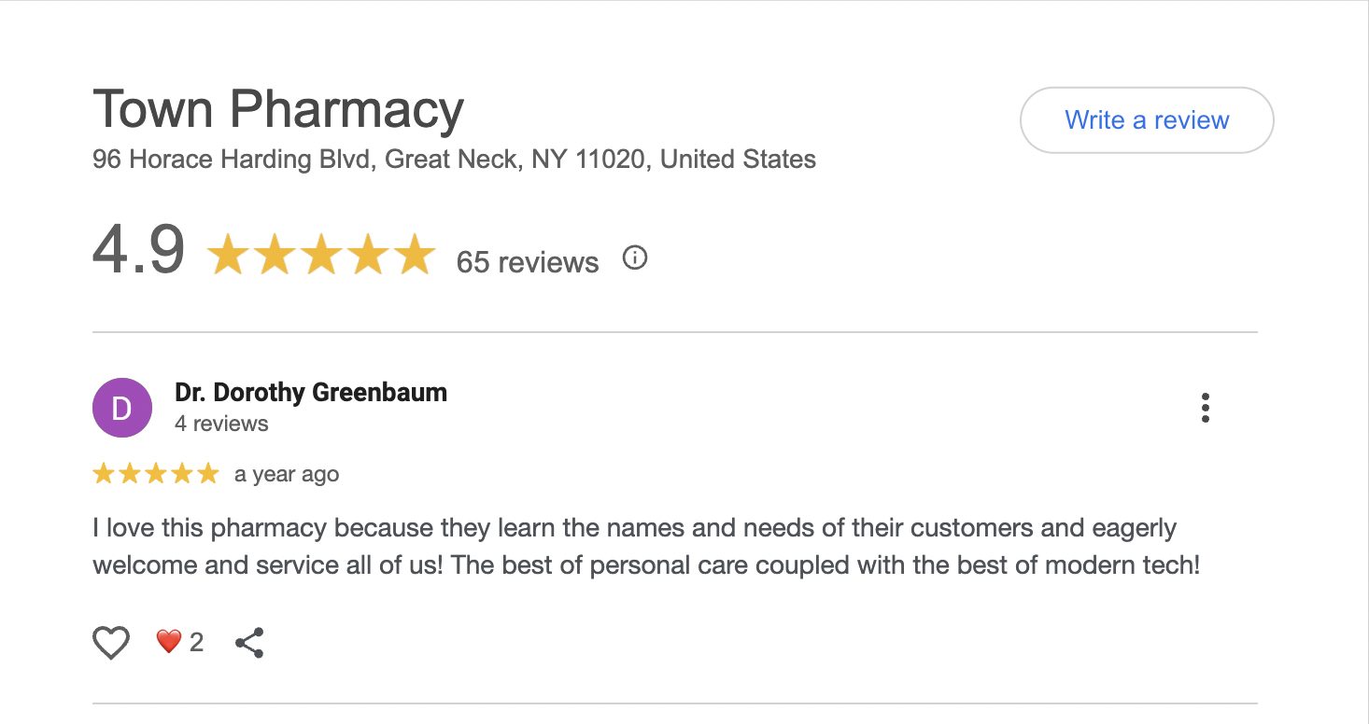Click the Write a review button
This screenshot has width=1369, height=724.
pyautogui.click(x=1147, y=120)
